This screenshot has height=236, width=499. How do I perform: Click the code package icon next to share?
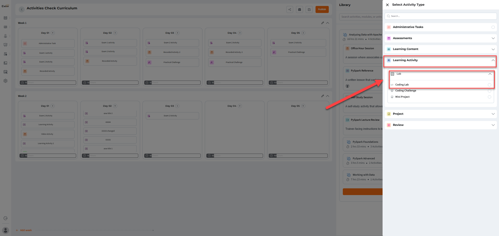point(300,10)
